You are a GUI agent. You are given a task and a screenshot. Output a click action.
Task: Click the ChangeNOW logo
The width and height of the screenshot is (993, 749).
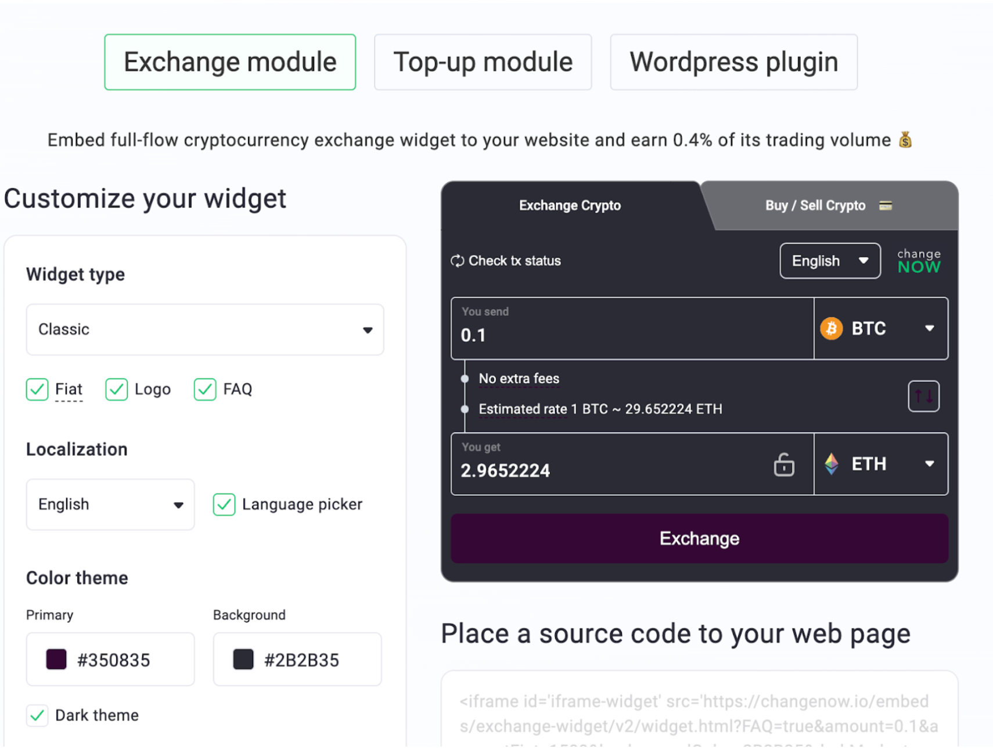click(x=918, y=260)
